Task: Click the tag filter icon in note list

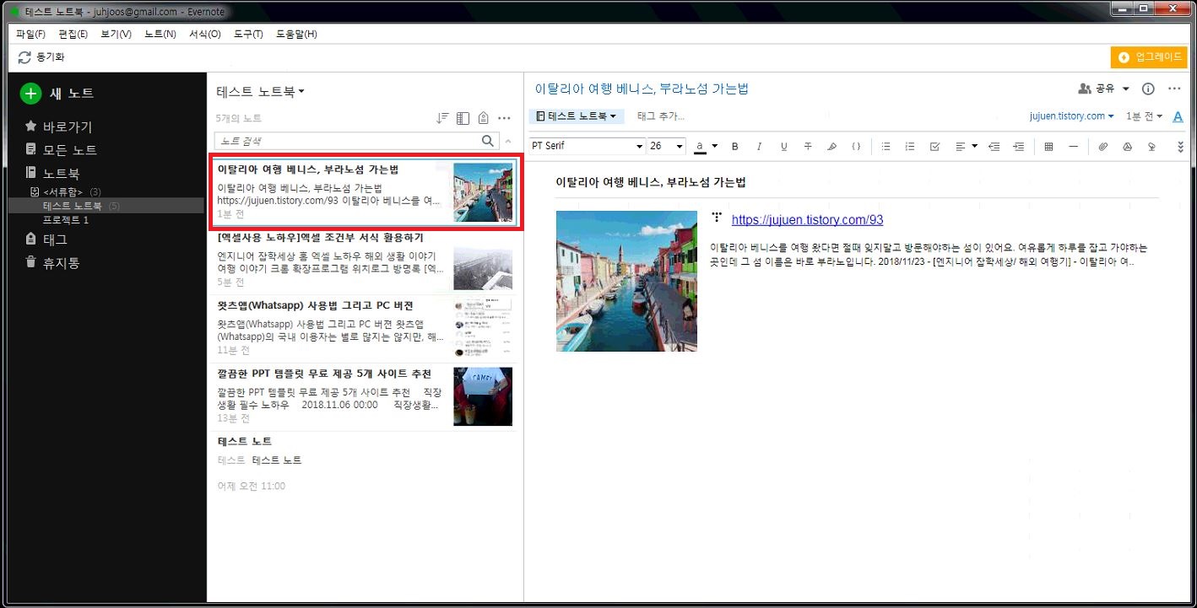Action: click(484, 118)
